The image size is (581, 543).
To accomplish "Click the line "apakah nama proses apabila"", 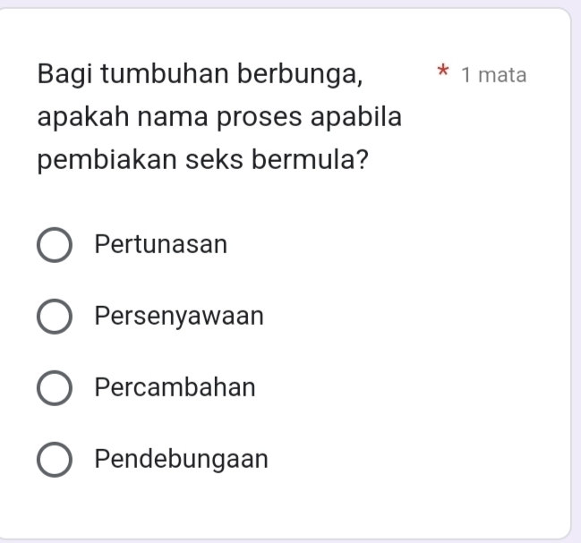I will tap(219, 117).
